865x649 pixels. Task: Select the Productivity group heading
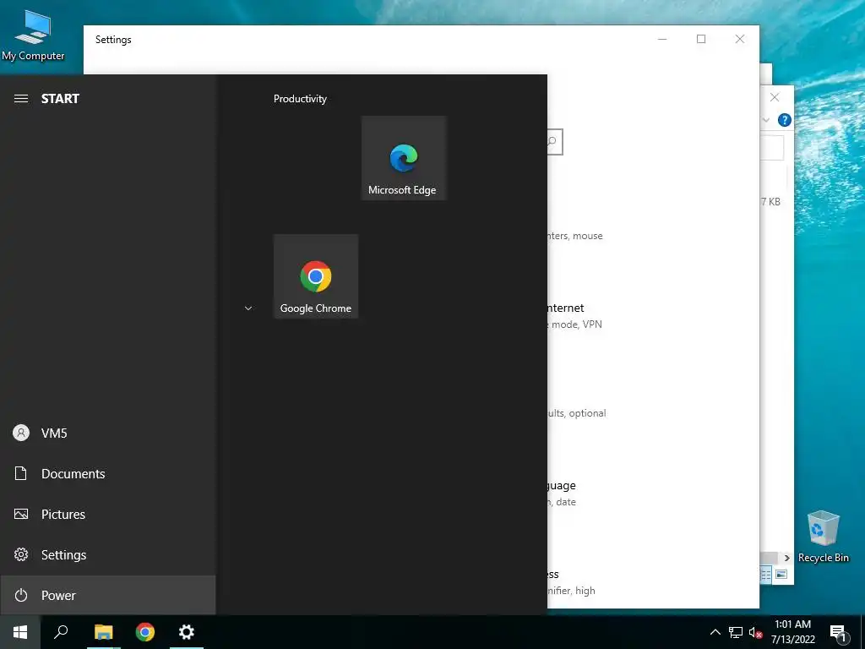[x=300, y=99]
